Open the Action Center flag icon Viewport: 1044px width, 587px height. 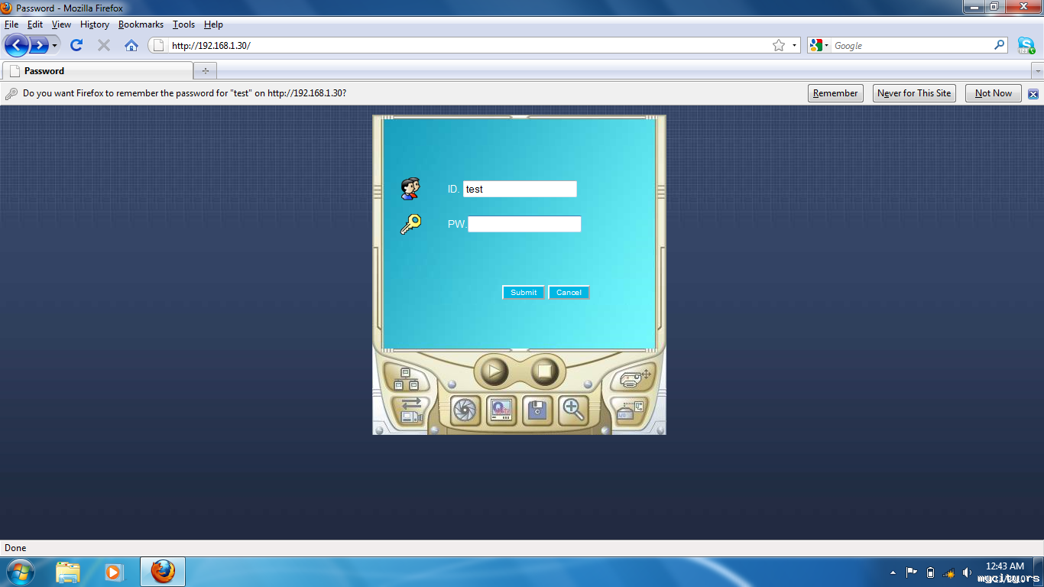tap(912, 572)
